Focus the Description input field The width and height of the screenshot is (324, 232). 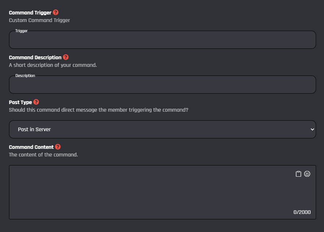(162, 85)
